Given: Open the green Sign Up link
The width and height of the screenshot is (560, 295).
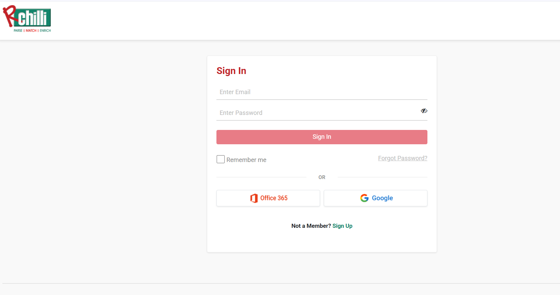Looking at the screenshot, I should (x=343, y=226).
